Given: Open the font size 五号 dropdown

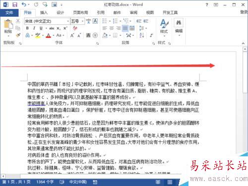Looking at the screenshot, I should click(x=82, y=21).
